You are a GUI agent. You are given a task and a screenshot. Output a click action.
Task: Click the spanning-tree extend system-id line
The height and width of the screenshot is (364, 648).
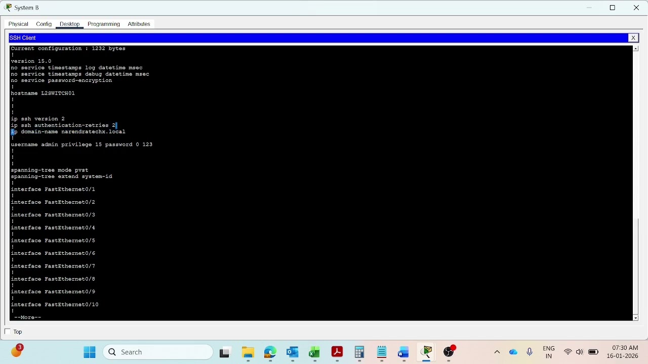coord(61,176)
